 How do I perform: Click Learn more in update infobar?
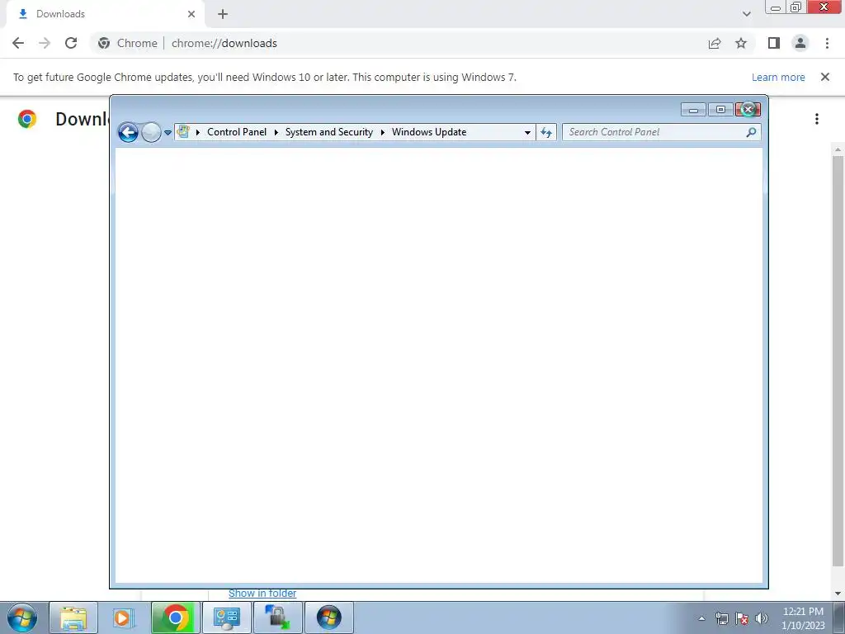778,77
